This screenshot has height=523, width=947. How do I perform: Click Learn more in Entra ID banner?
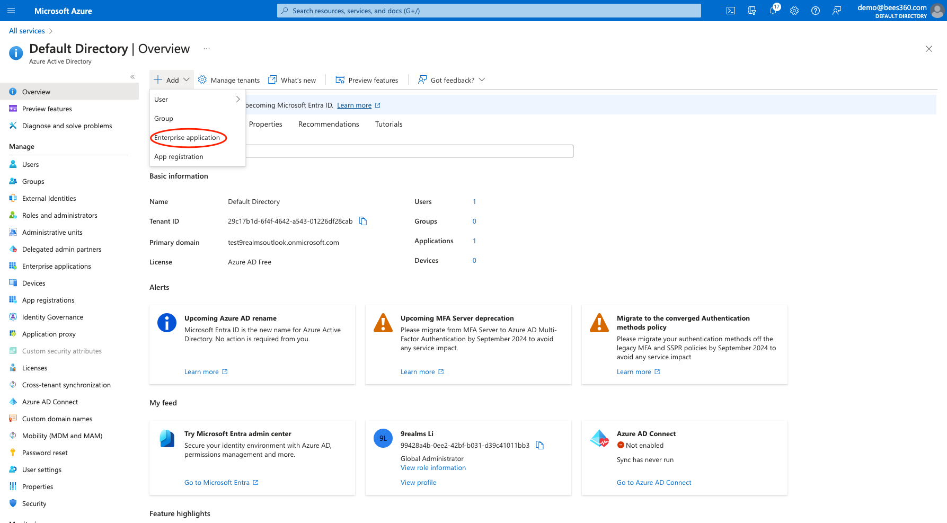pos(355,105)
